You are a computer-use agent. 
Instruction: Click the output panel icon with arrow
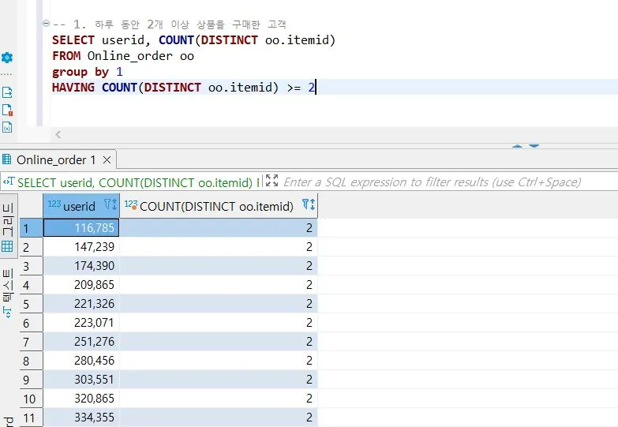click(x=7, y=92)
